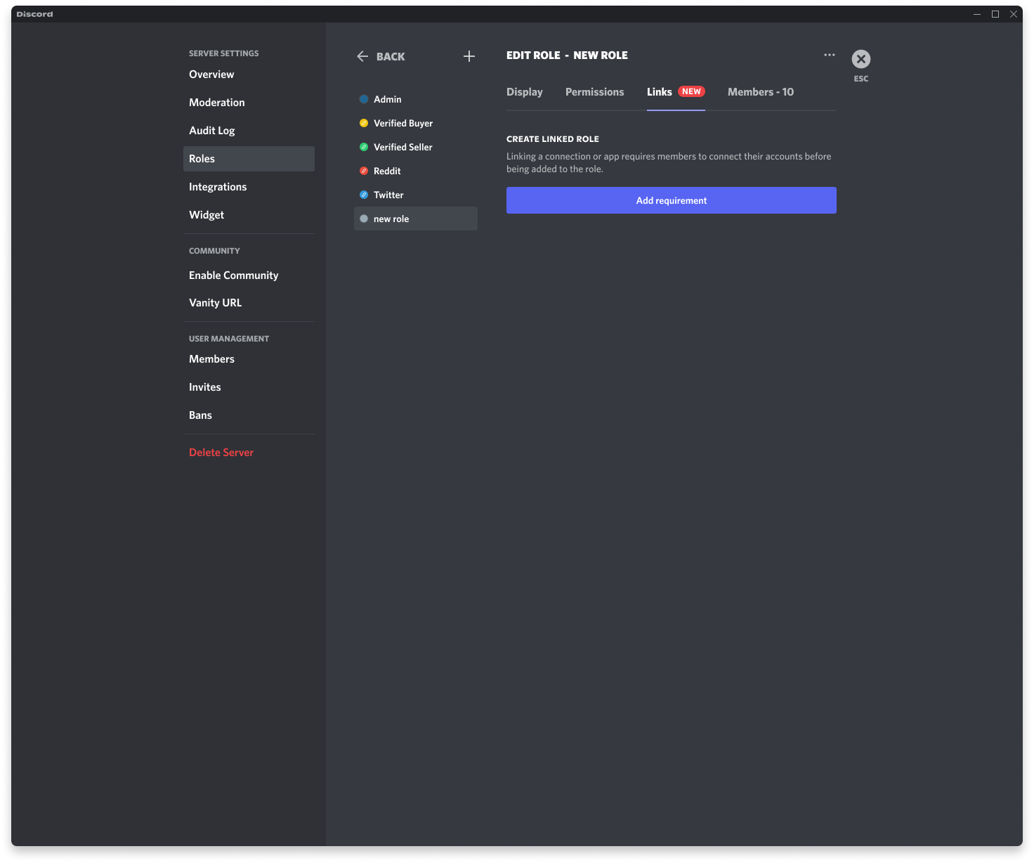
Task: Open Integrations settings
Action: pyautogui.click(x=218, y=186)
